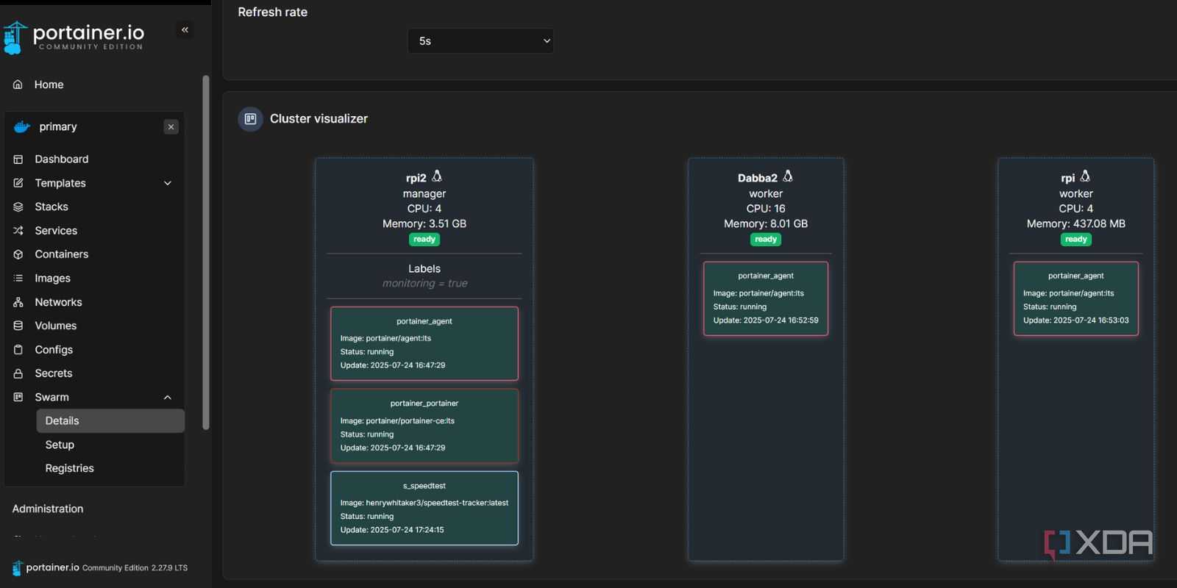The width and height of the screenshot is (1177, 588).
Task: Click the ready badge on rpi2
Action: tap(424, 240)
